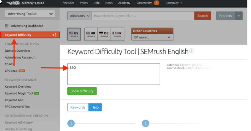The width and height of the screenshot is (251, 131).
Task: Select the UK Google database
Action: [91, 34]
